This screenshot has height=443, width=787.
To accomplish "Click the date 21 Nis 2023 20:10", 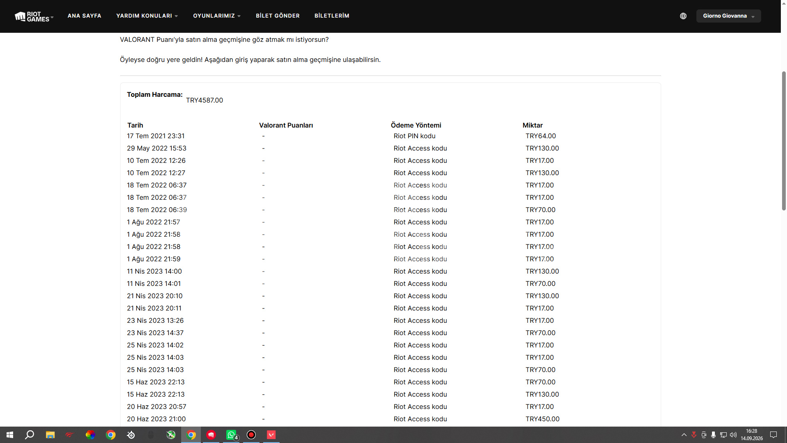I will point(155,296).
